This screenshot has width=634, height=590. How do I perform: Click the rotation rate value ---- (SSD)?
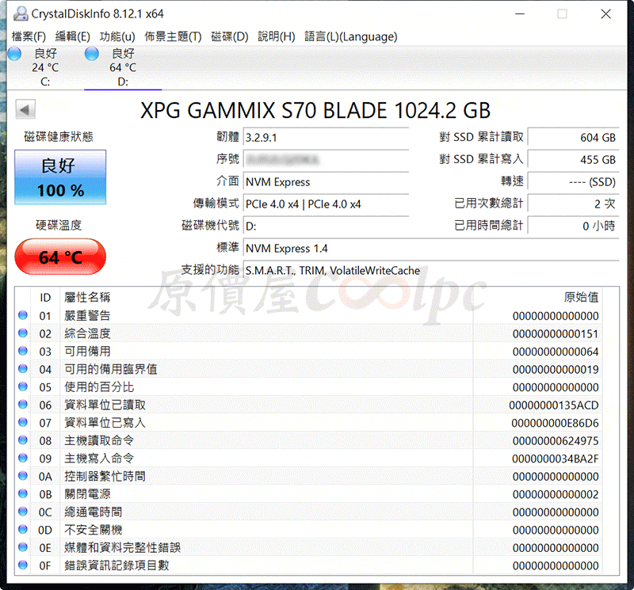point(573,182)
